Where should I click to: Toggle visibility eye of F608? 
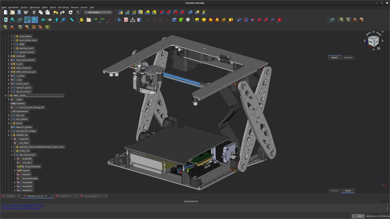click(15, 44)
